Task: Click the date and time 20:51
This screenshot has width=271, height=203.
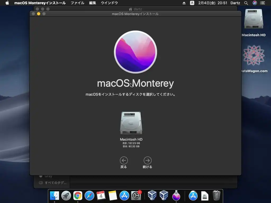Action: click(213, 3)
